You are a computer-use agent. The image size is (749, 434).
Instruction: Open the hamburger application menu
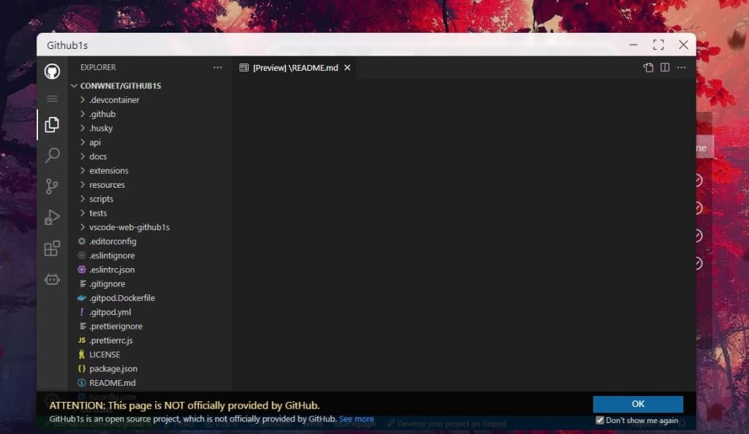pos(52,99)
